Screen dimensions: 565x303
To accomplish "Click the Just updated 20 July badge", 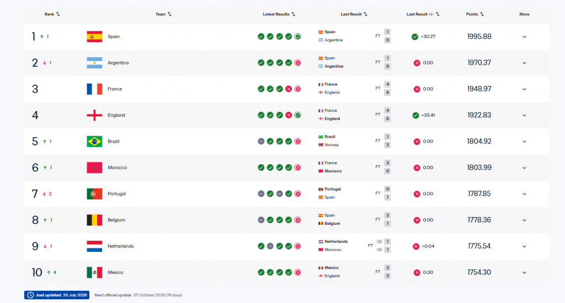I will point(57,295).
